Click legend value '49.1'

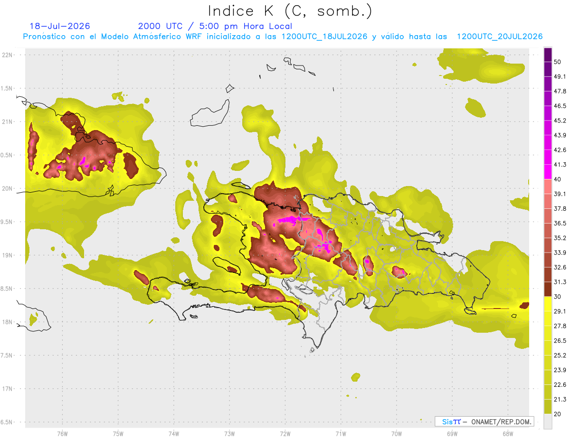[560, 76]
